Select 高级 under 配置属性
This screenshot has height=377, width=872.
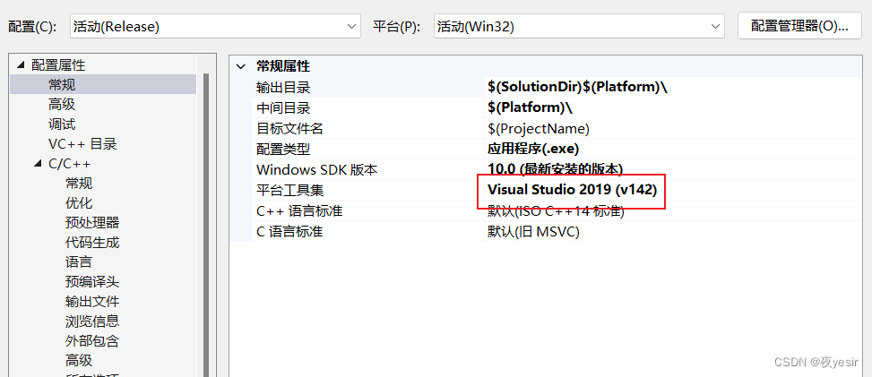click(62, 104)
